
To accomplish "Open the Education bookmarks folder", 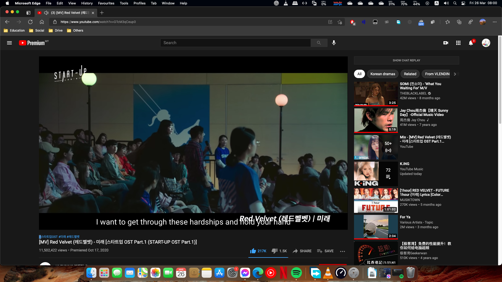I will tap(14, 31).
